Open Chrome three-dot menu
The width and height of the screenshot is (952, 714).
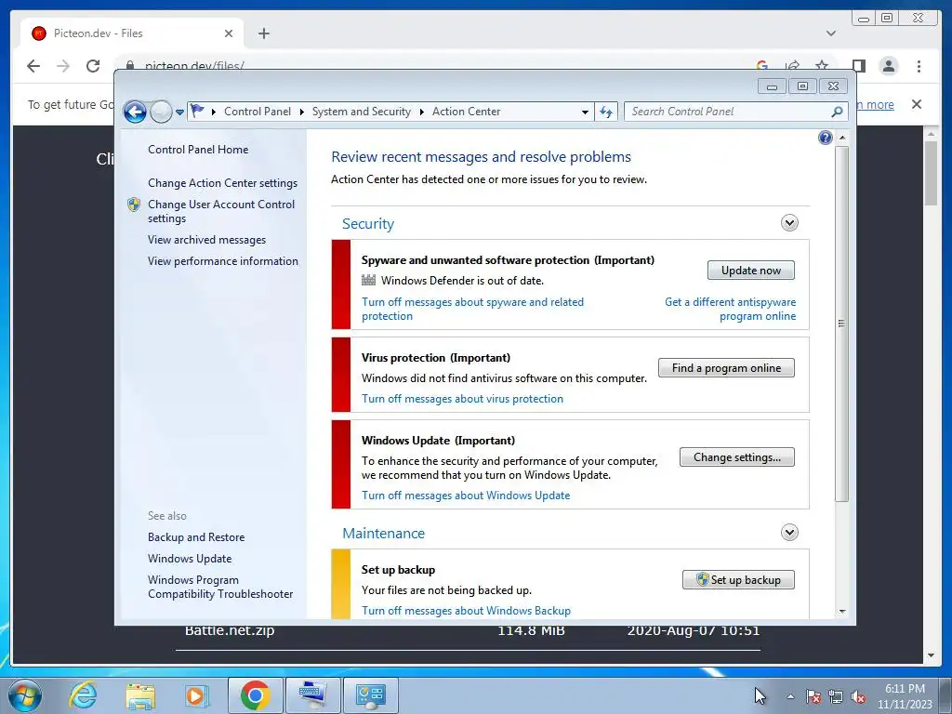[919, 66]
